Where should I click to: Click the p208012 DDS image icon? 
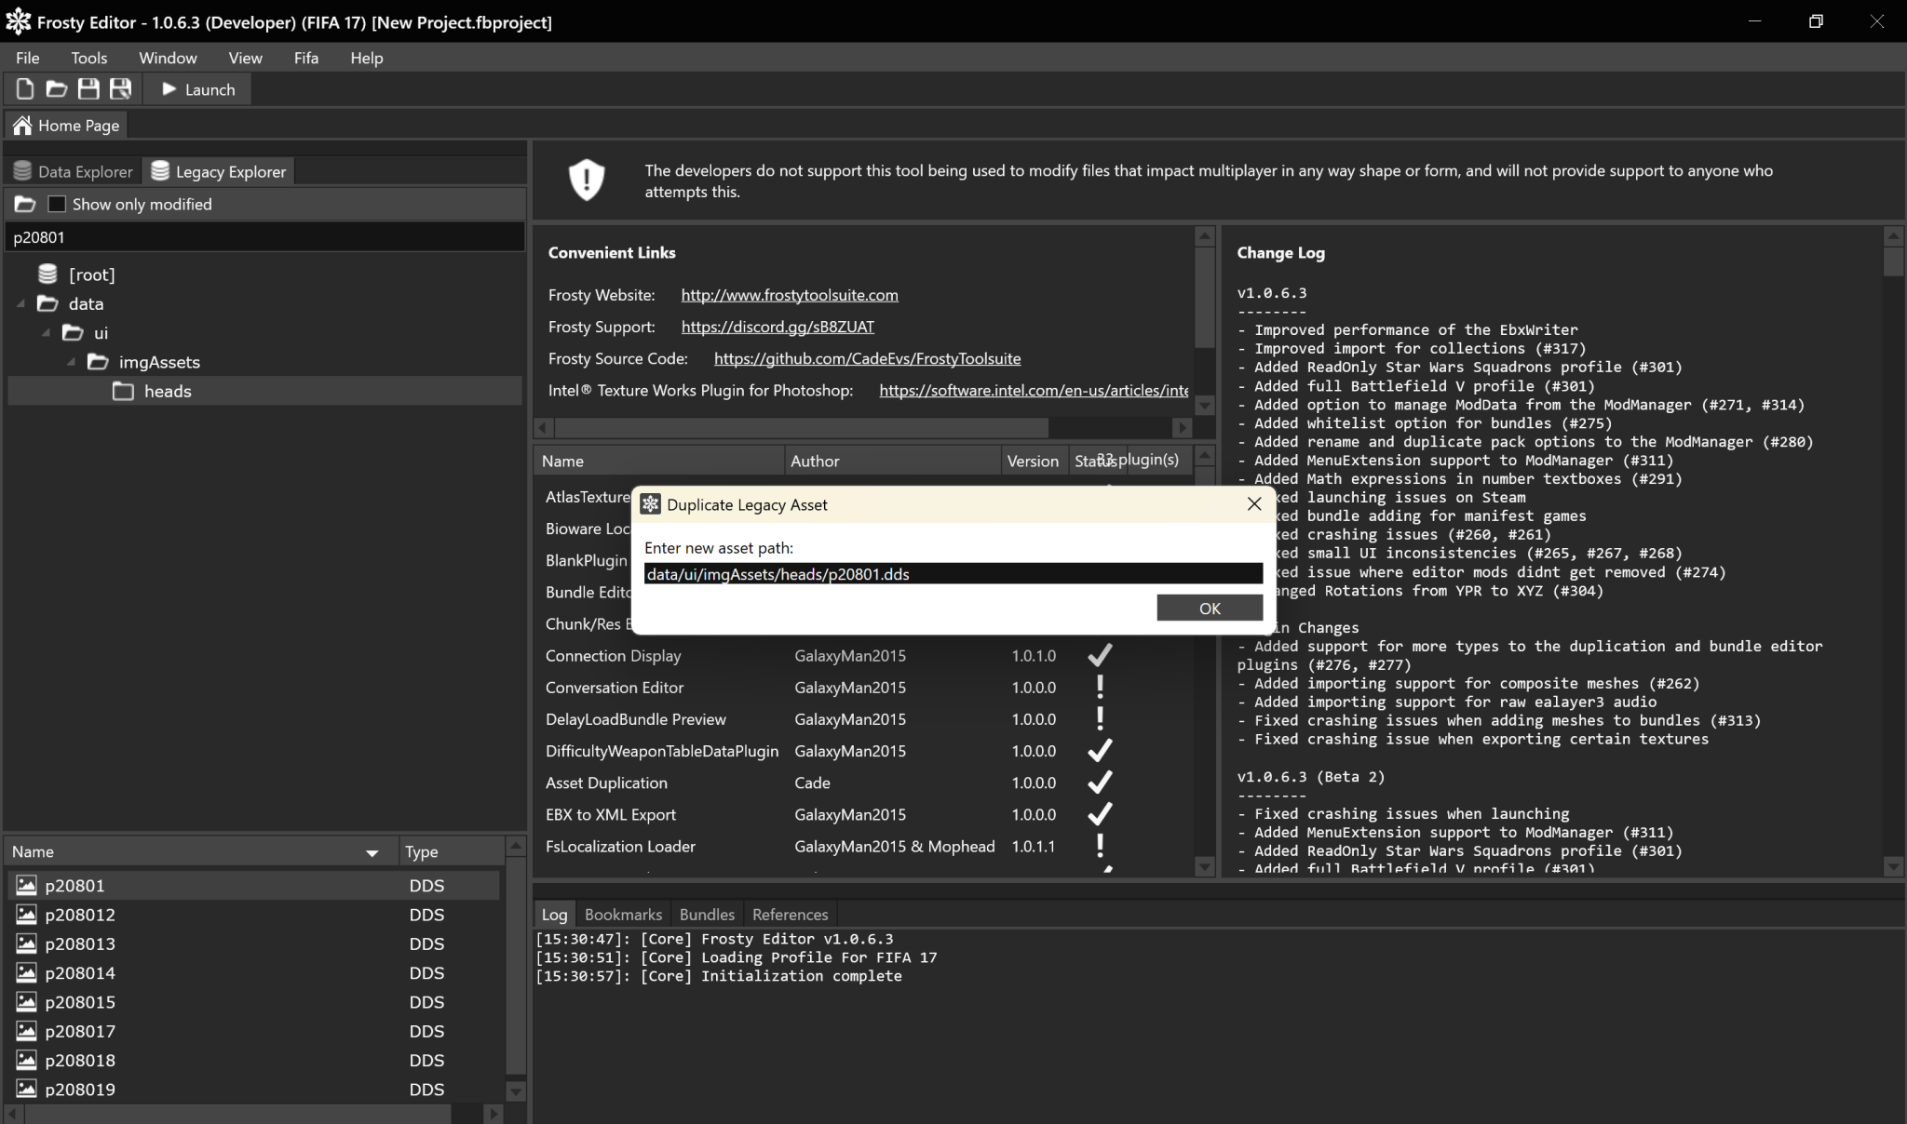[27, 915]
